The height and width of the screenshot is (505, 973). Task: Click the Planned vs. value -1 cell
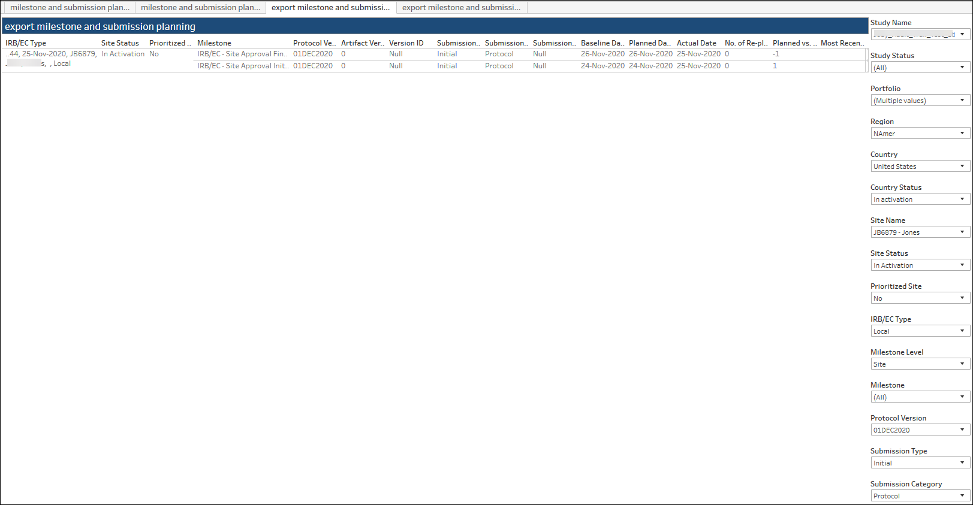[776, 54]
